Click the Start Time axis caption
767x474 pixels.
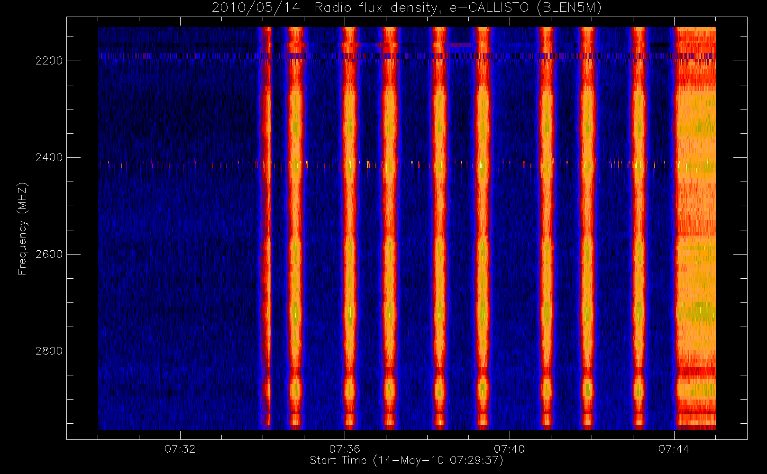(x=407, y=460)
